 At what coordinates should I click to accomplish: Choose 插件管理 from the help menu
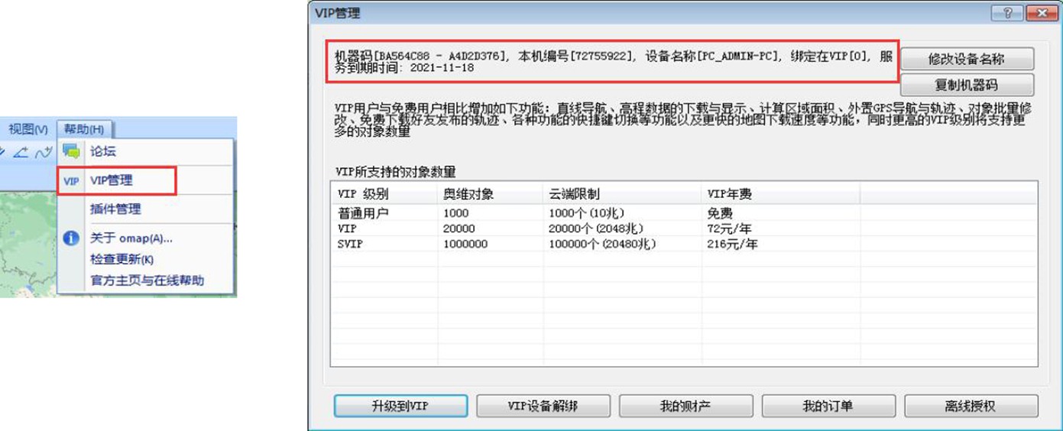[x=115, y=209]
